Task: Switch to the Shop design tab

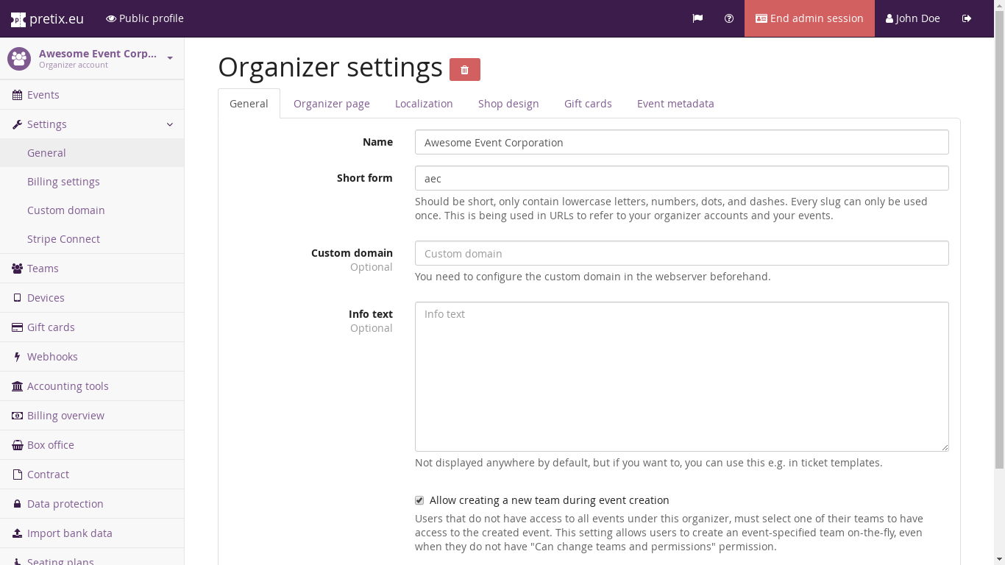Action: click(x=508, y=104)
